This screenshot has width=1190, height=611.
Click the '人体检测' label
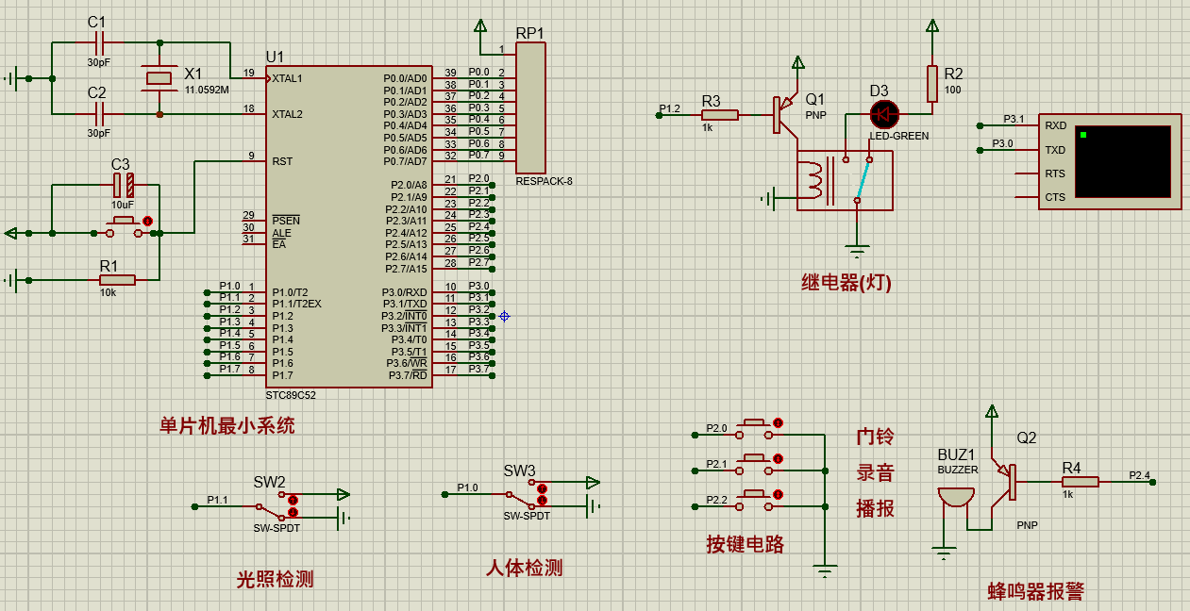(525, 568)
